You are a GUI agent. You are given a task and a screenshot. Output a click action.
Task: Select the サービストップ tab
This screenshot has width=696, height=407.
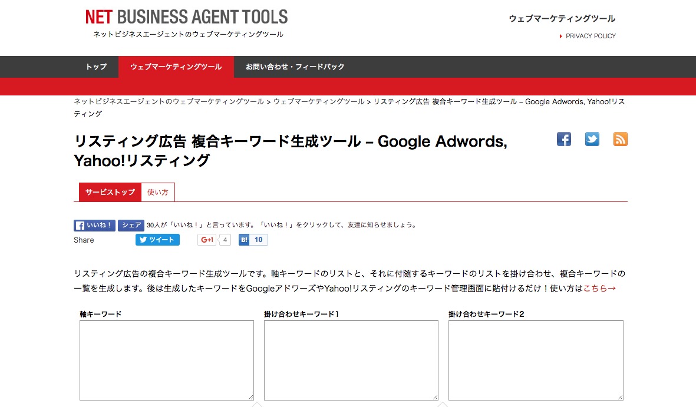tap(109, 191)
